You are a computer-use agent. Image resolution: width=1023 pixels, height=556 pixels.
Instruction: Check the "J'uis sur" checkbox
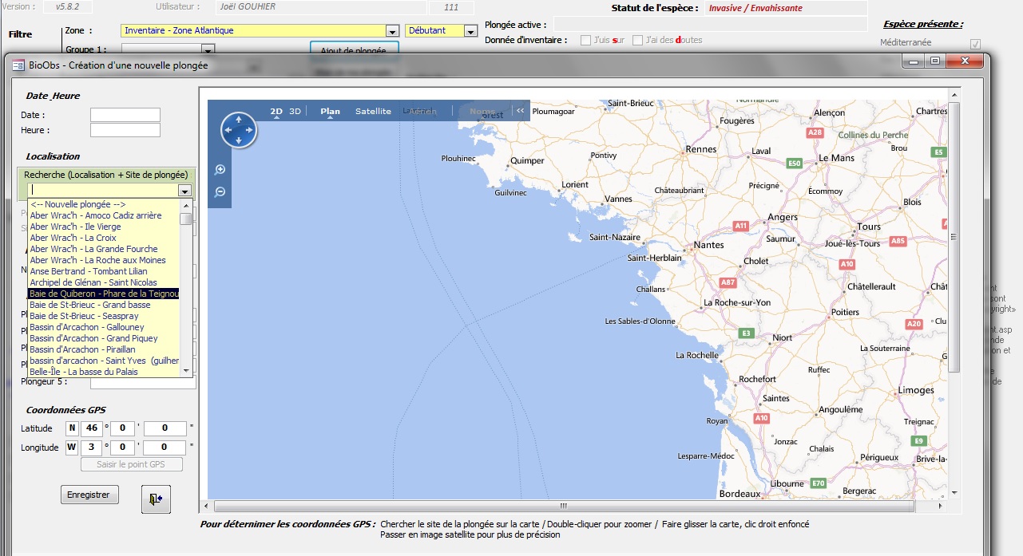pyautogui.click(x=586, y=40)
